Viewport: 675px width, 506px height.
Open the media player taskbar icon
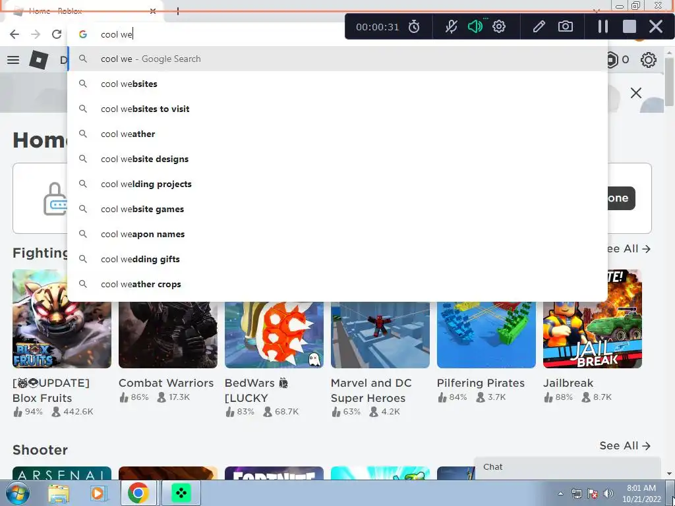coord(98,493)
